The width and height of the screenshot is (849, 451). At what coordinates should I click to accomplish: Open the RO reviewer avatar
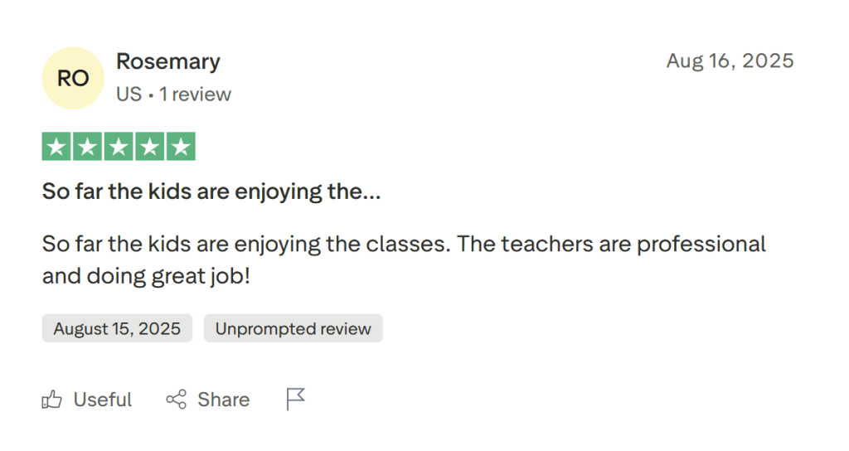[x=73, y=78]
